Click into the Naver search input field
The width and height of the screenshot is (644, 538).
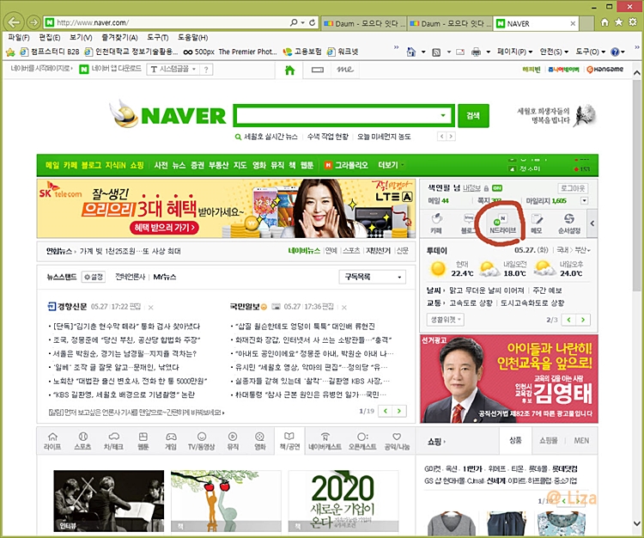point(337,115)
